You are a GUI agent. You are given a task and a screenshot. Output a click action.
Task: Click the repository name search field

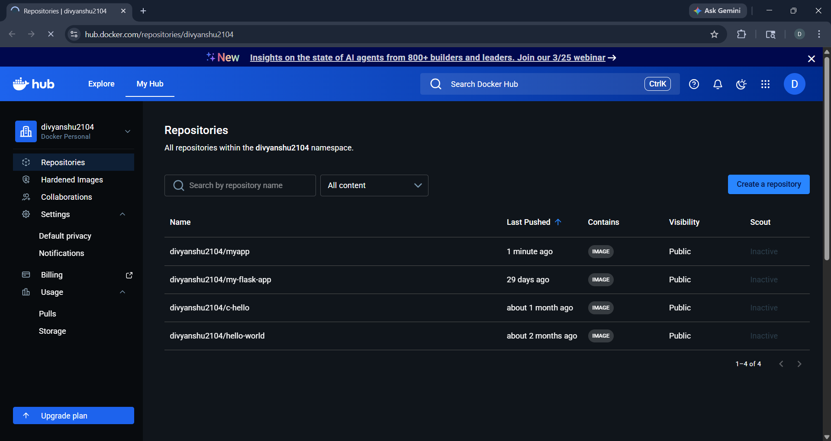(x=240, y=185)
